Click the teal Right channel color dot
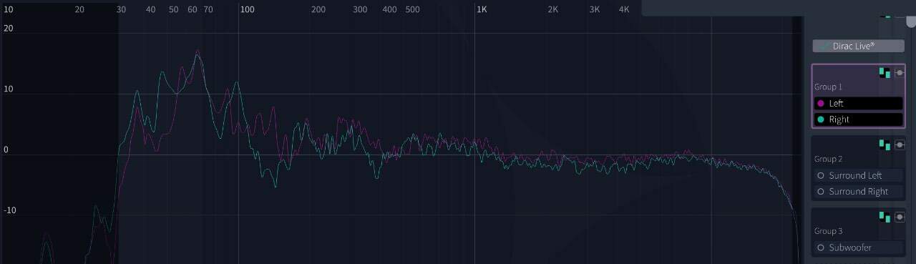The image size is (916, 264). coord(821,119)
